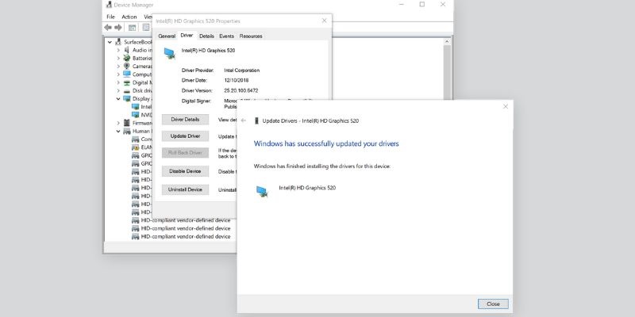635x317 pixels.
Task: Expand the Firmware category
Action: tap(118, 123)
